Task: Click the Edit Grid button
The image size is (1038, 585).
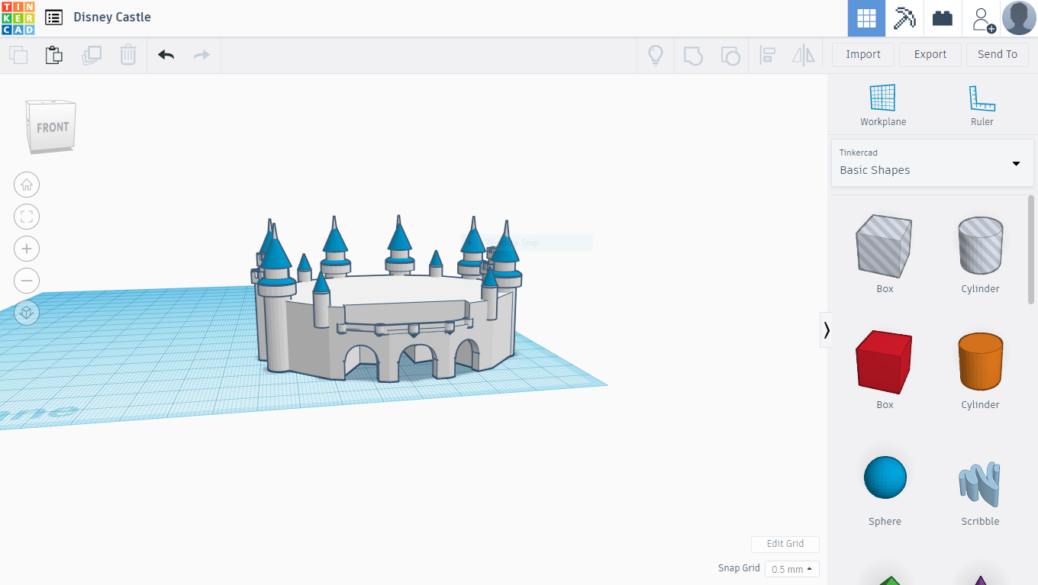Action: click(x=785, y=544)
